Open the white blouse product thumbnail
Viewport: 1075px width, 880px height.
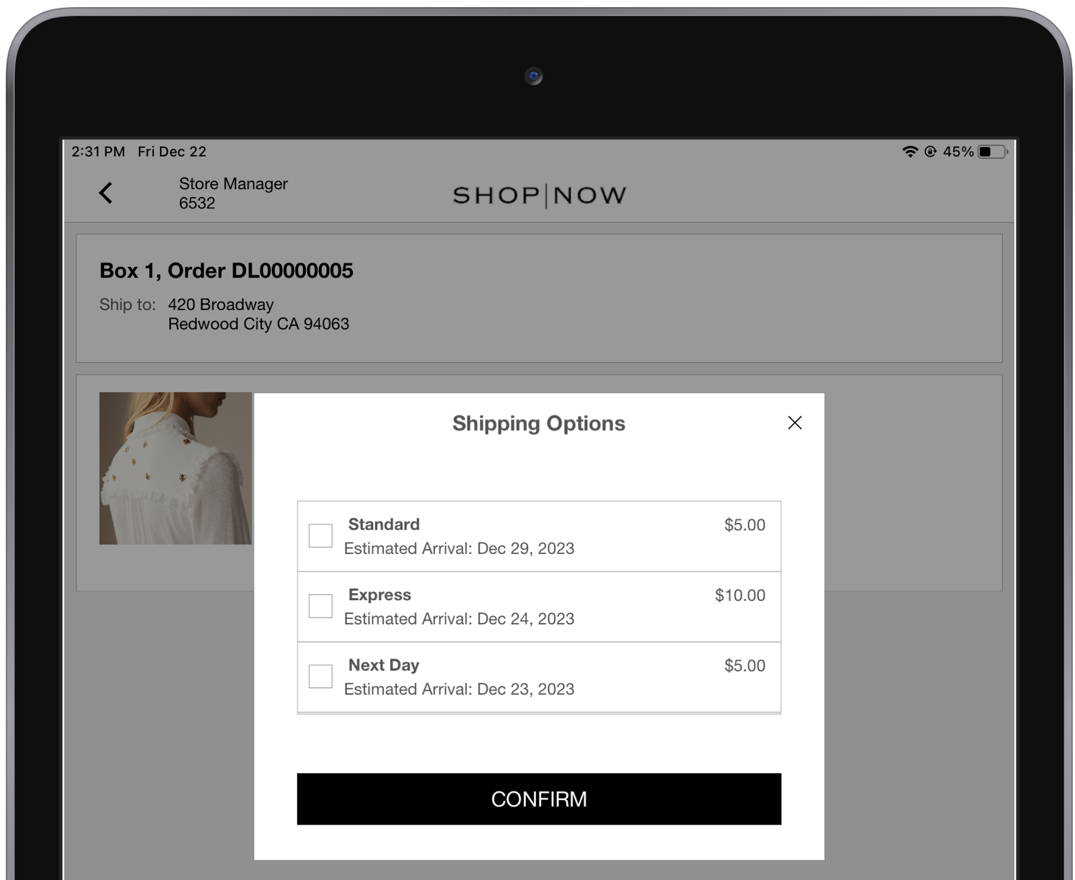click(x=175, y=468)
